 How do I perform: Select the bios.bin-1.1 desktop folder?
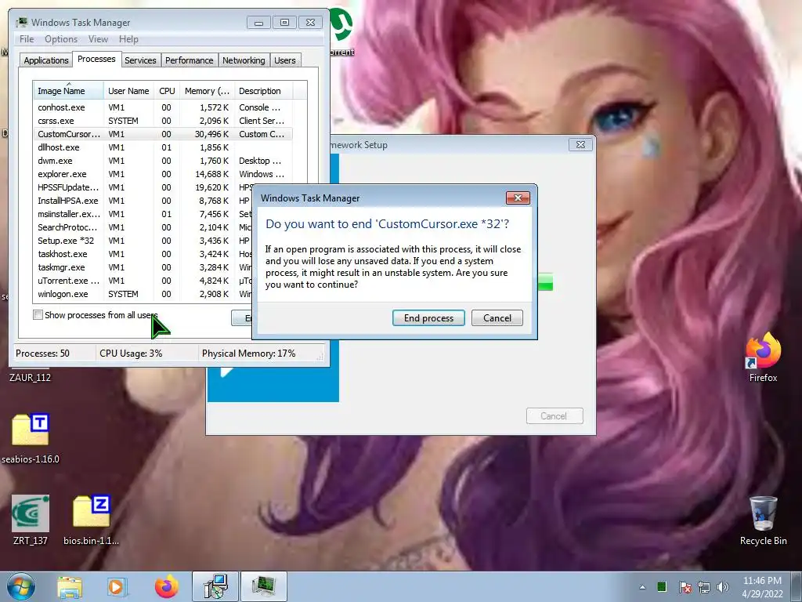(x=91, y=520)
